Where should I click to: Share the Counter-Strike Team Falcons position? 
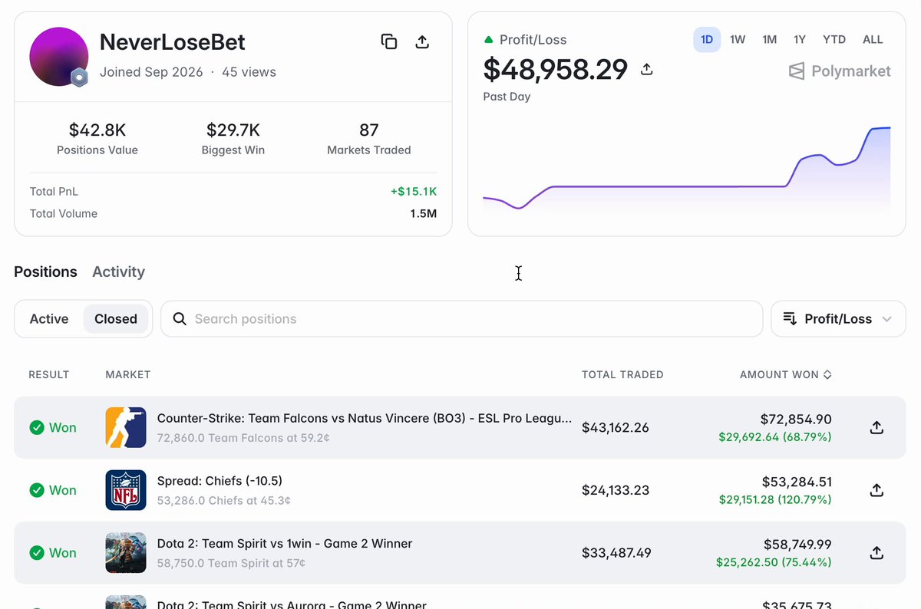click(x=876, y=427)
